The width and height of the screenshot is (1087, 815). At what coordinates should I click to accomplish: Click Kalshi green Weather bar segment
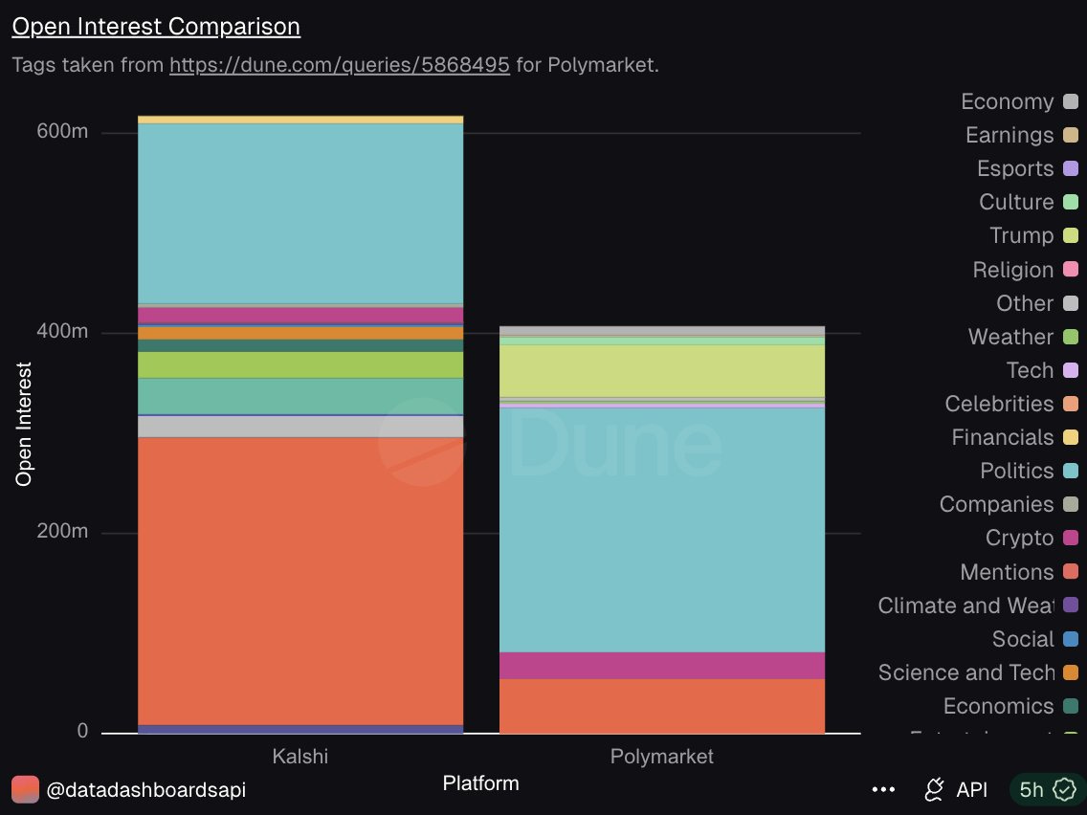(x=300, y=364)
